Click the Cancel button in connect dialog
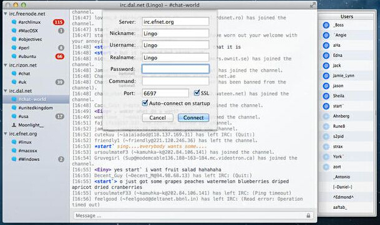This screenshot has height=225, width=380. (x=157, y=118)
